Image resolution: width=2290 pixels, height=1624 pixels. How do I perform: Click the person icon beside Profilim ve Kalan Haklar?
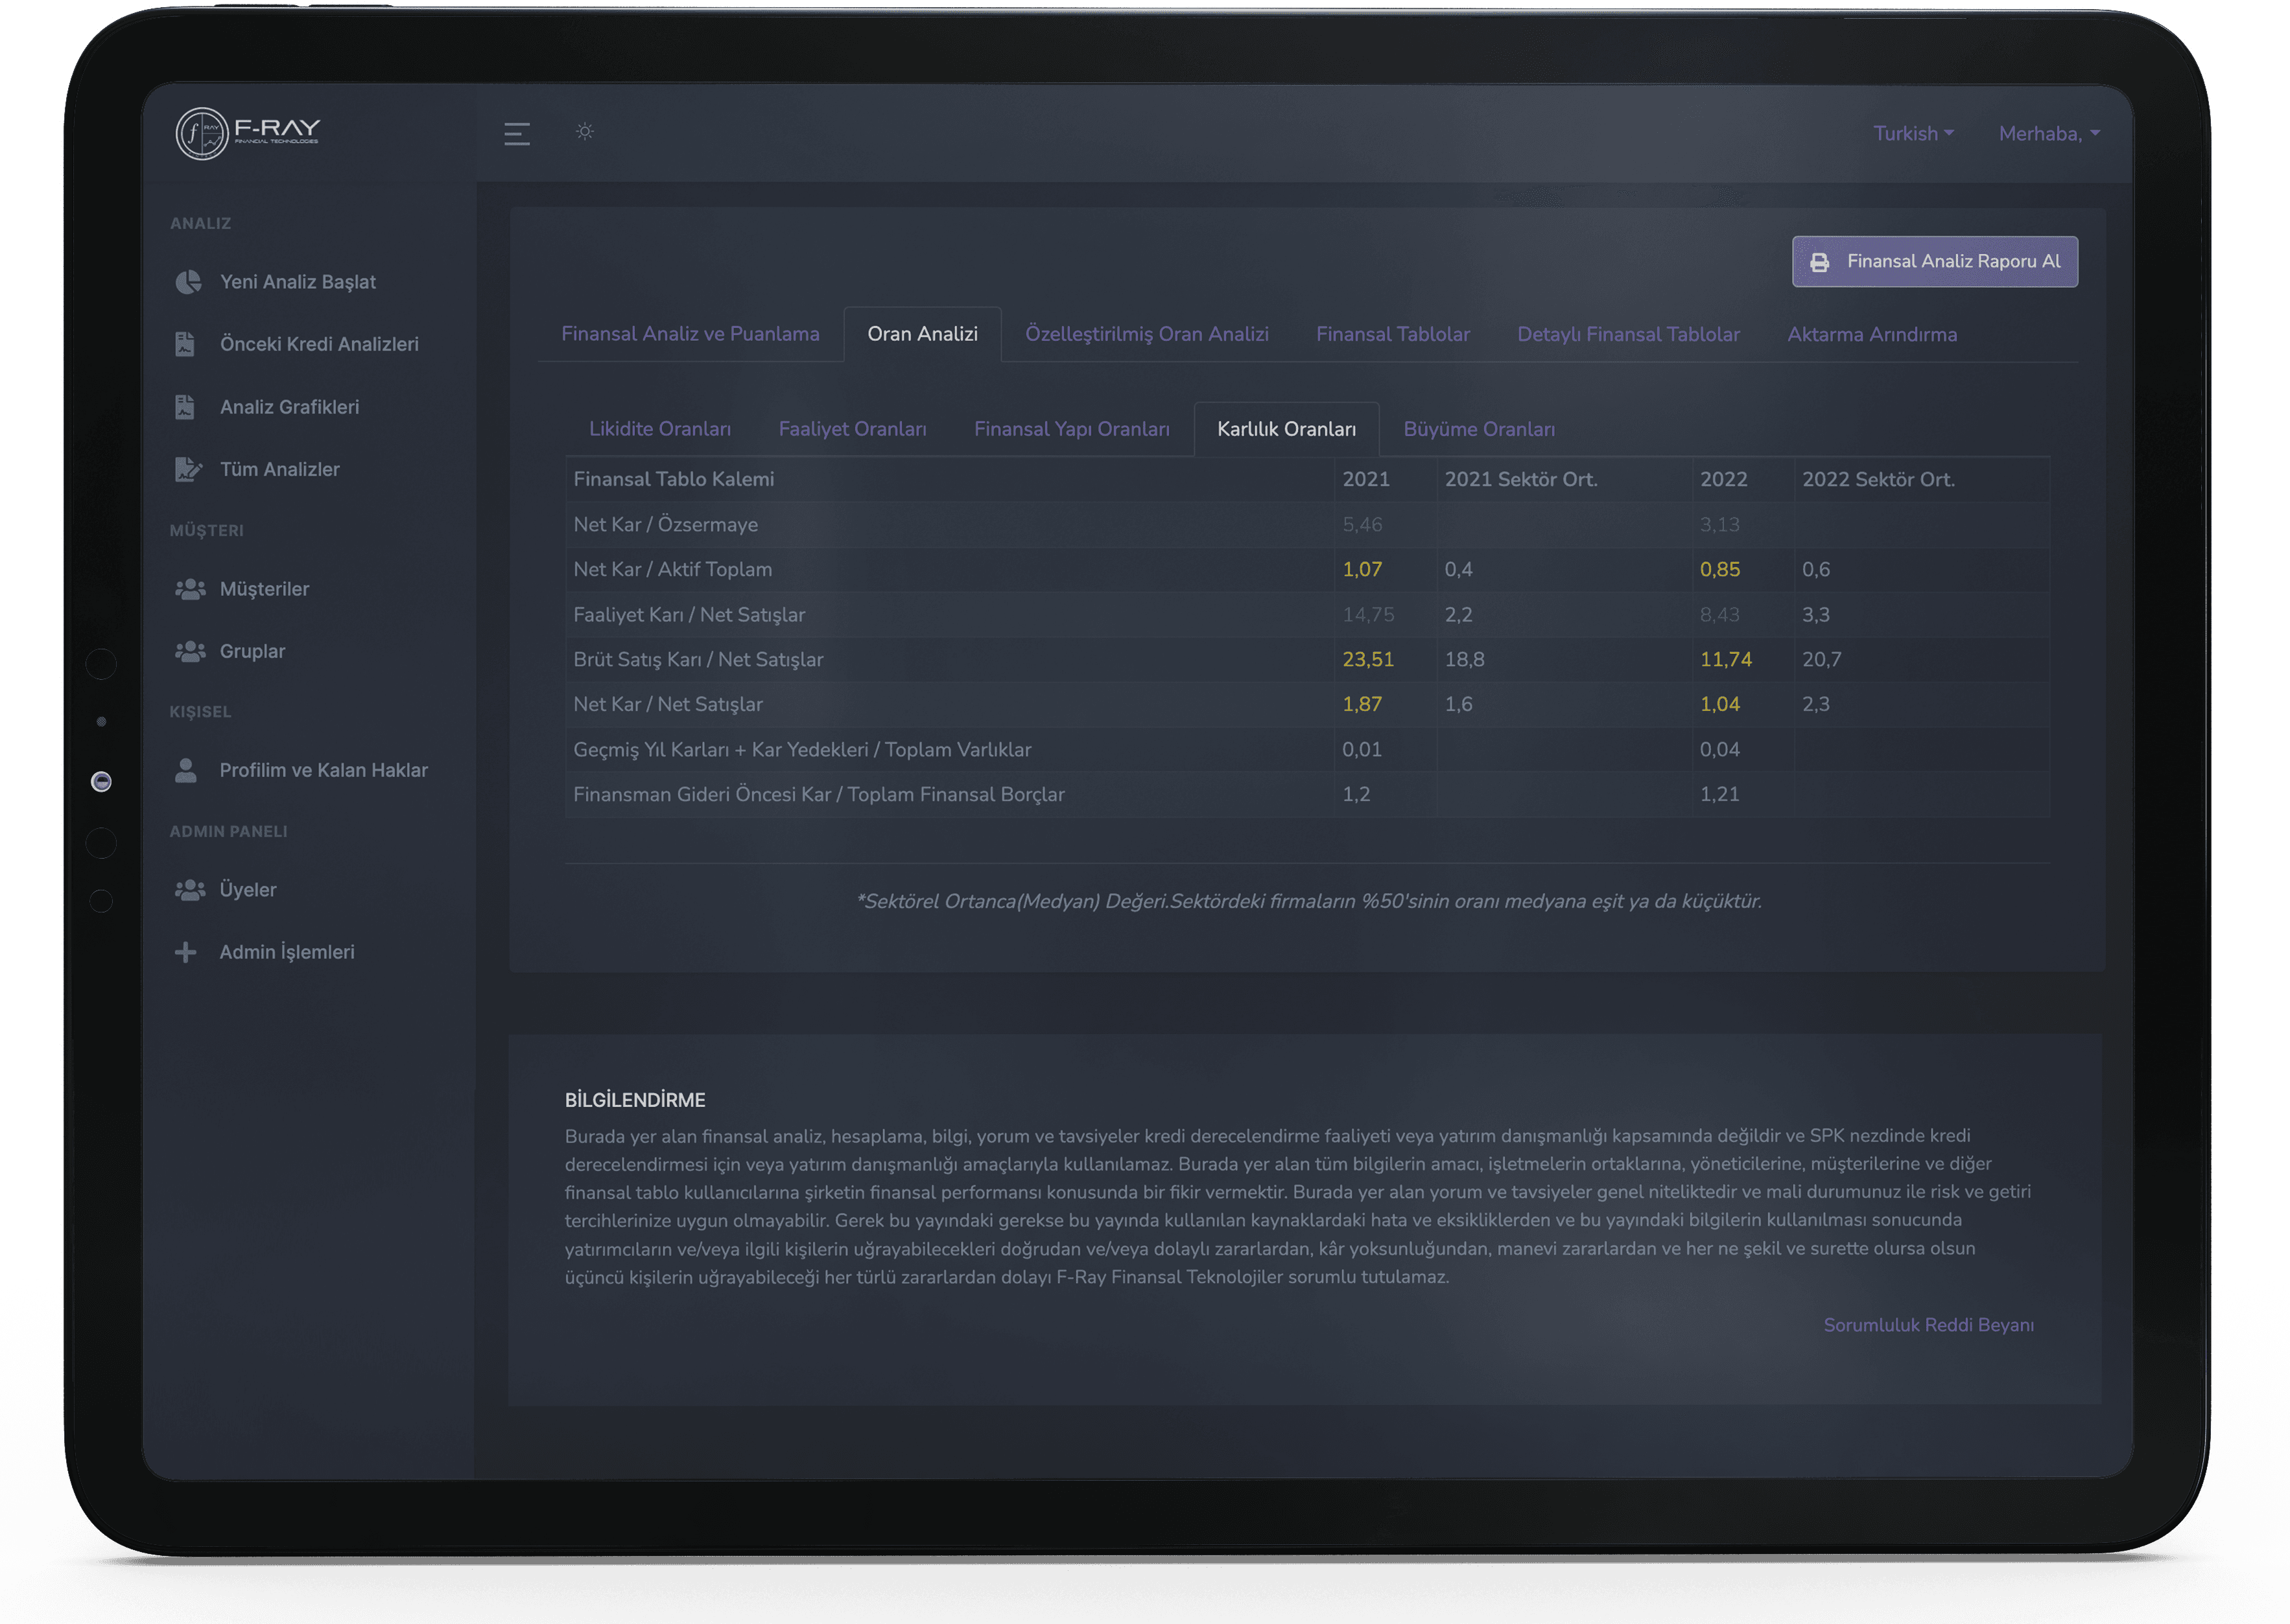(x=185, y=769)
